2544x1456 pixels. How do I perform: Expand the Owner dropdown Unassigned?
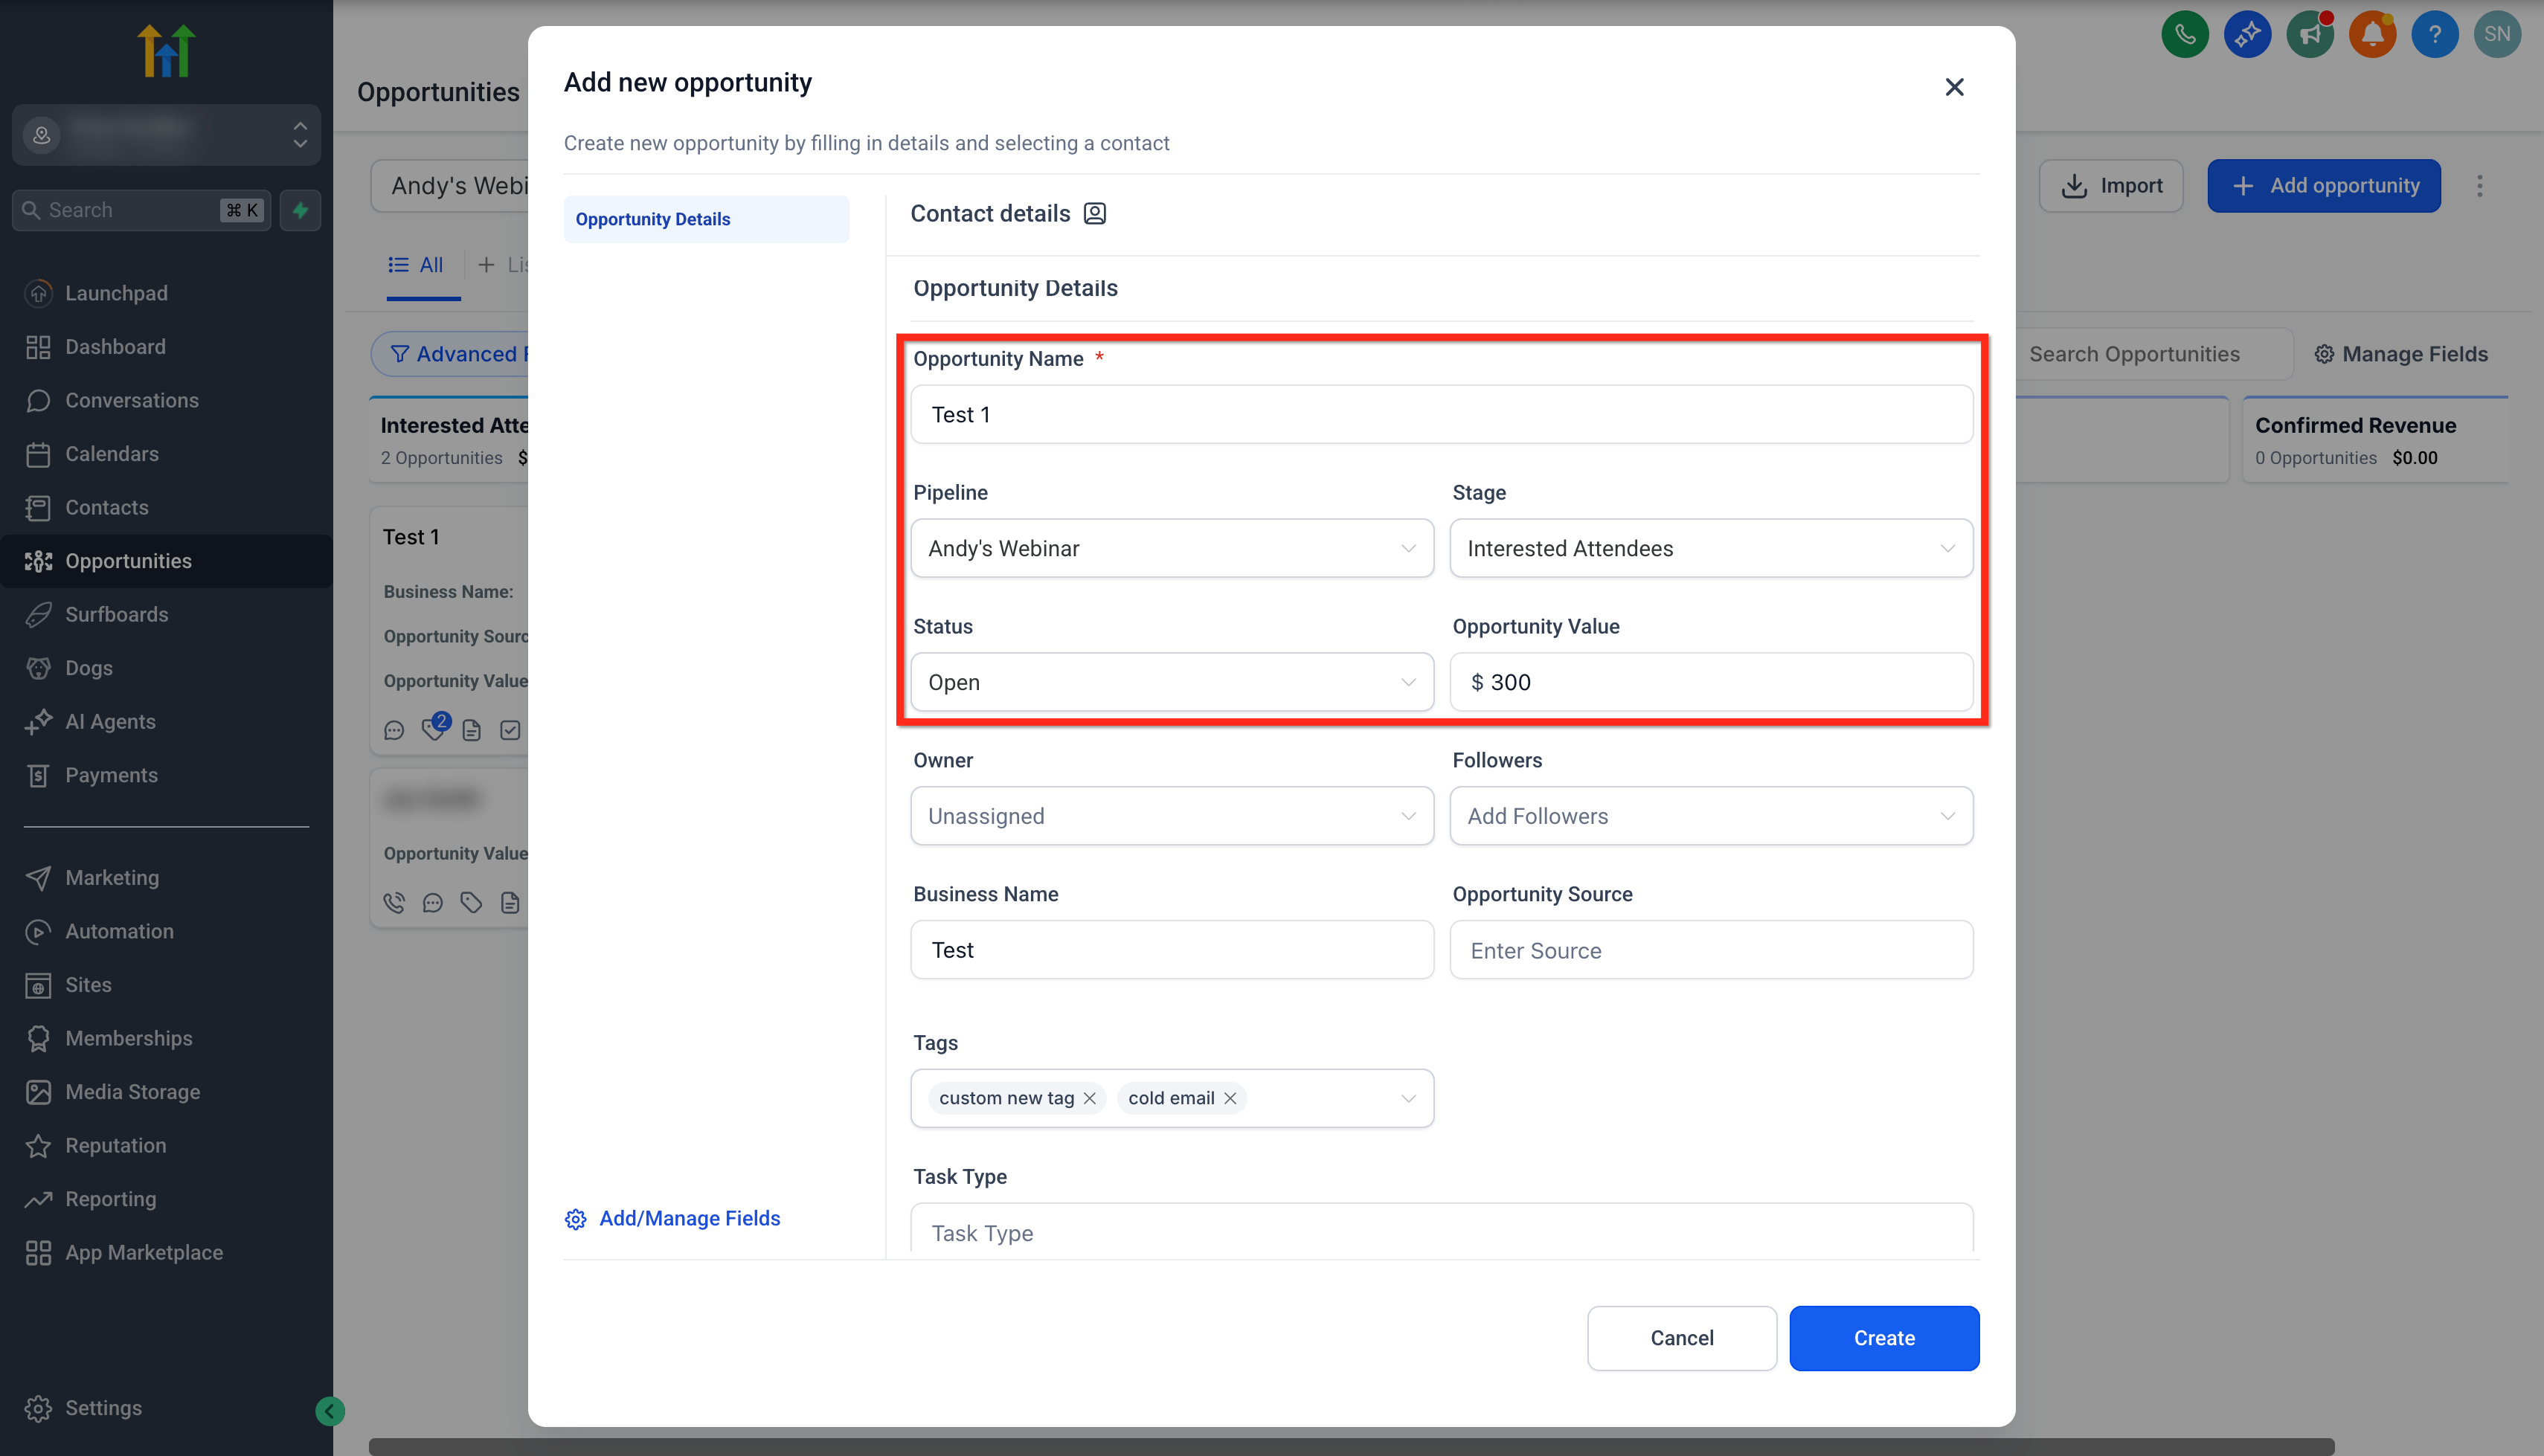click(x=1171, y=816)
